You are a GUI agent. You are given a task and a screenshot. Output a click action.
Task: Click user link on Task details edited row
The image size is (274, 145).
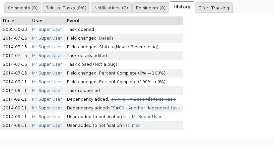tap(47, 56)
